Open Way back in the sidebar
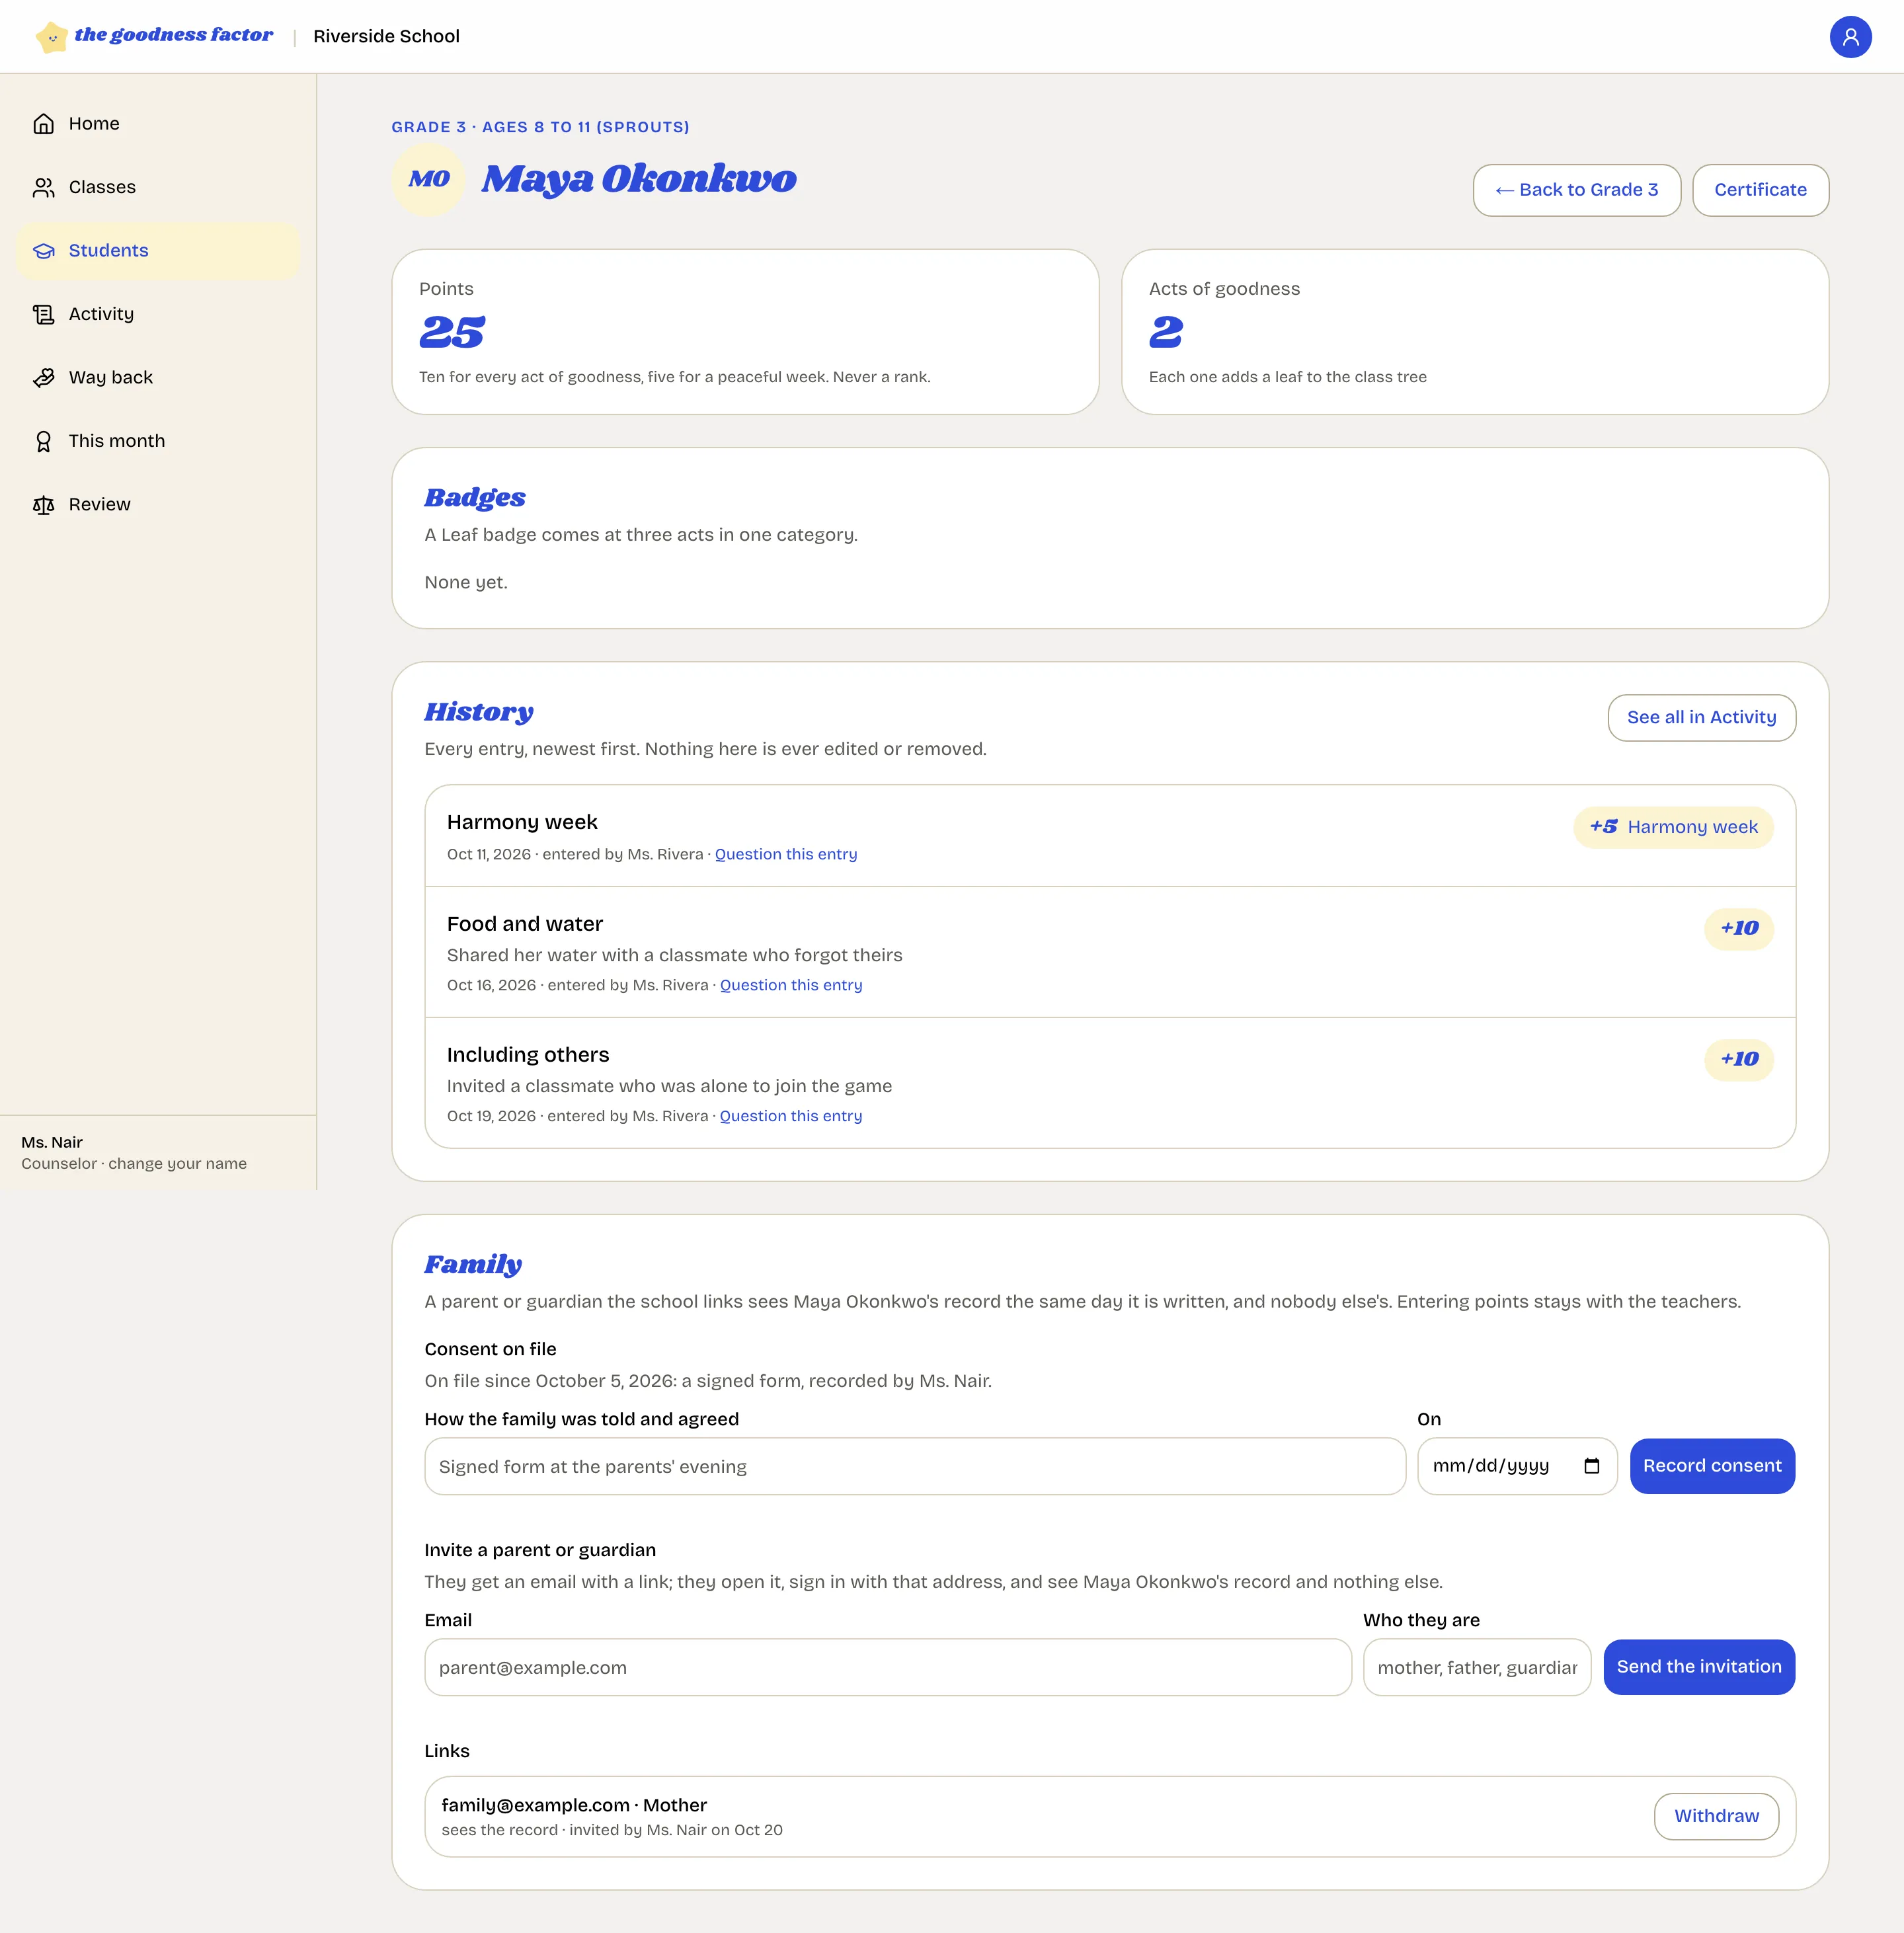 pos(157,378)
